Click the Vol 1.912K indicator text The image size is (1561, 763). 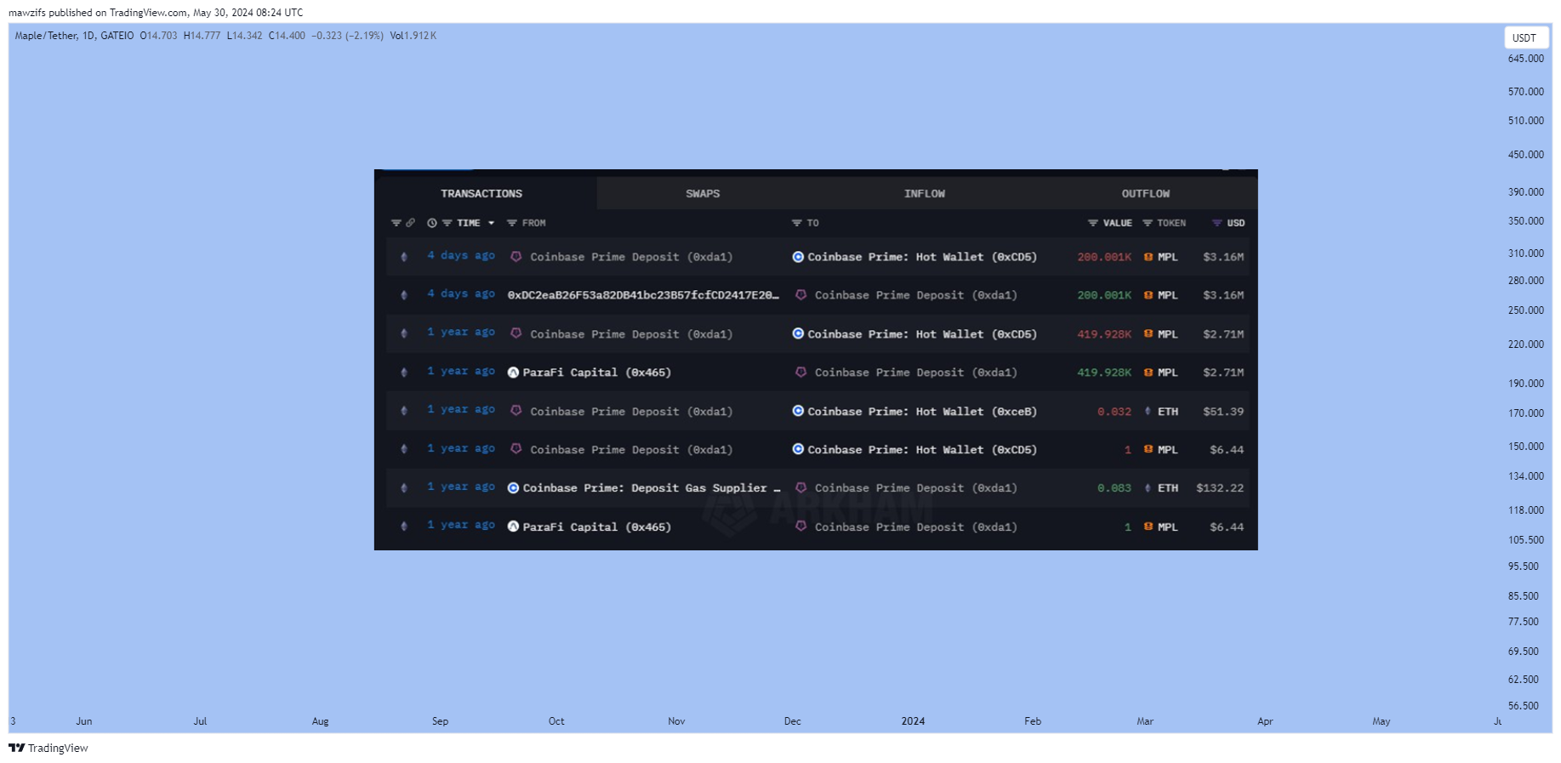(x=413, y=36)
